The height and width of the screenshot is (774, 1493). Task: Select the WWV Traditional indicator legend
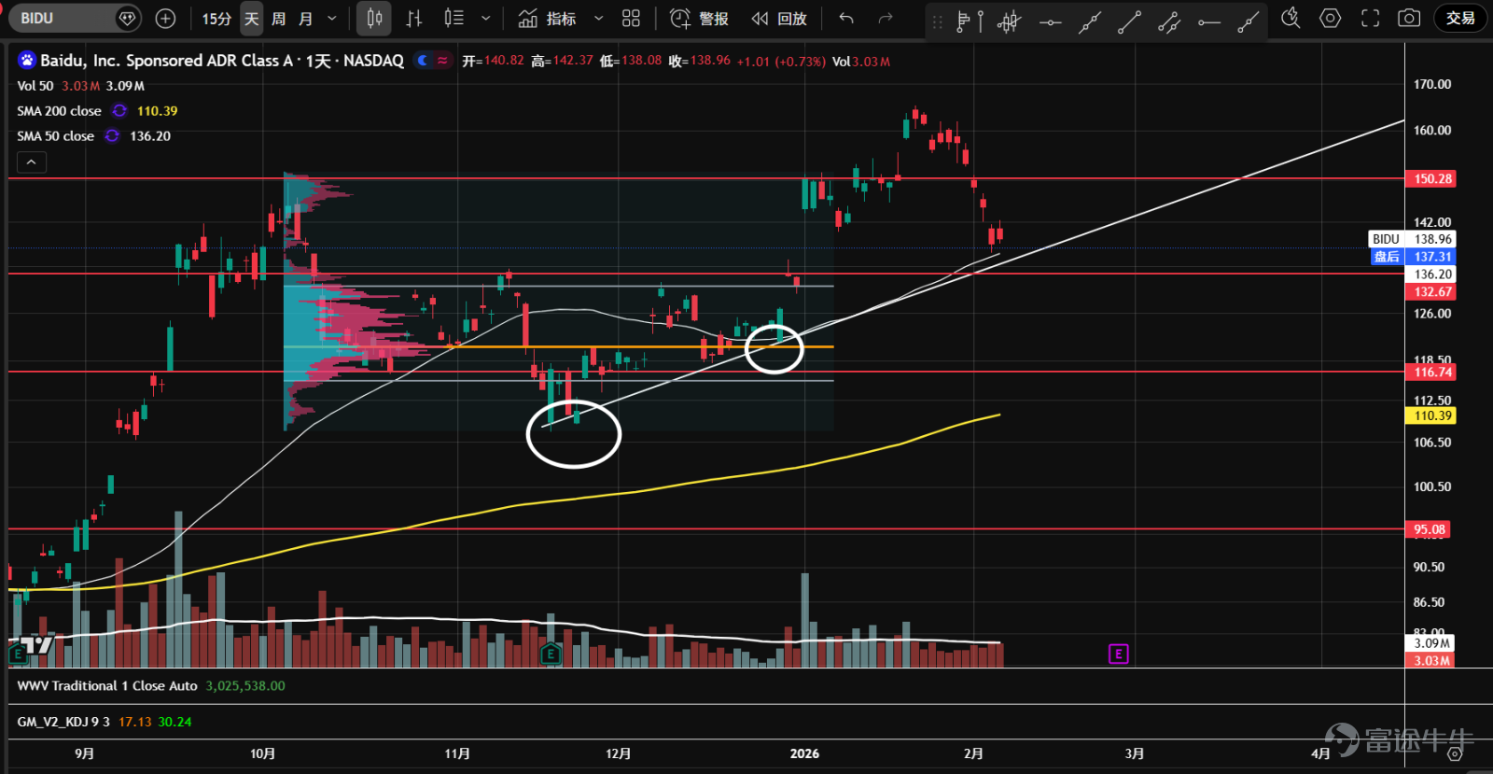[x=107, y=686]
